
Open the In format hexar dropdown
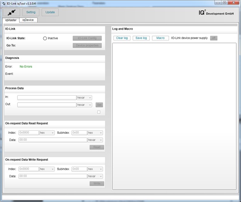pos(84,98)
